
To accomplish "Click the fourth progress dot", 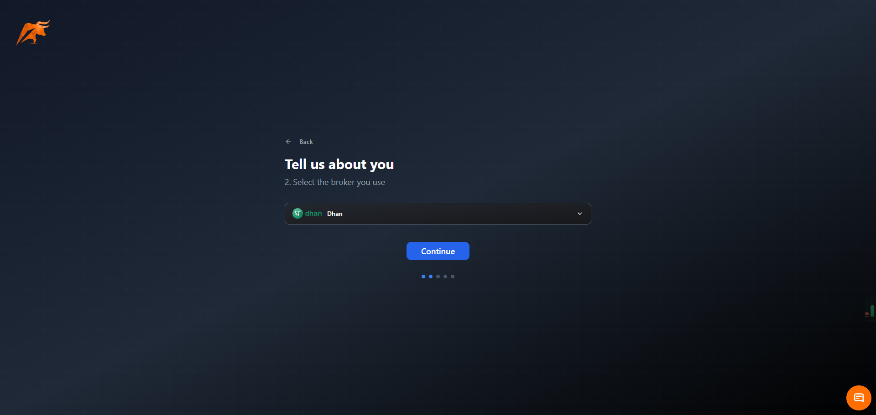I will tap(445, 276).
